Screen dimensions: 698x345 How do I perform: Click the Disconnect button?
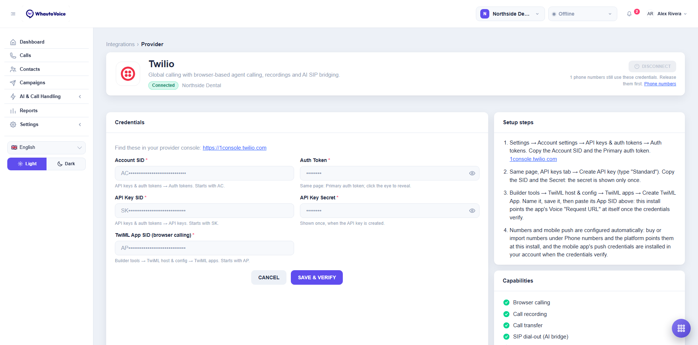tap(652, 66)
